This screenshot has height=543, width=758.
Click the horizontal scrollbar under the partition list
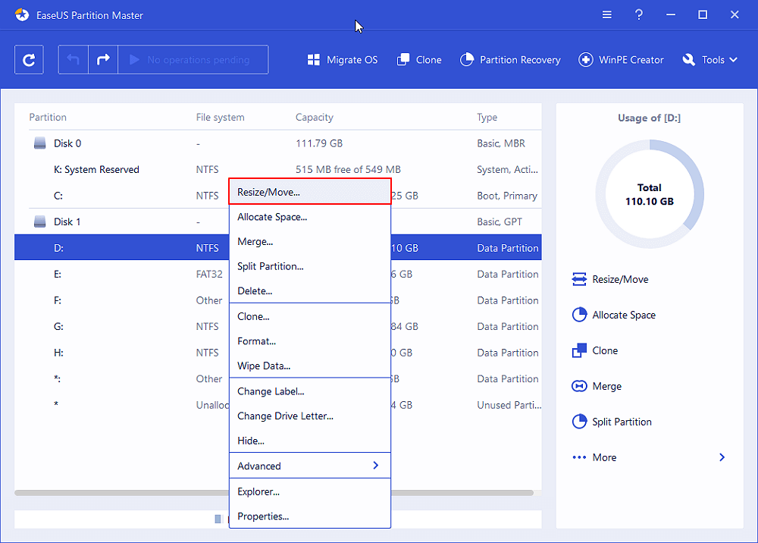274,493
